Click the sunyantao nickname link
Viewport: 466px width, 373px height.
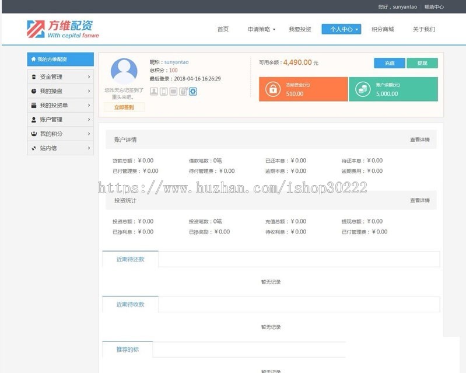pos(176,62)
